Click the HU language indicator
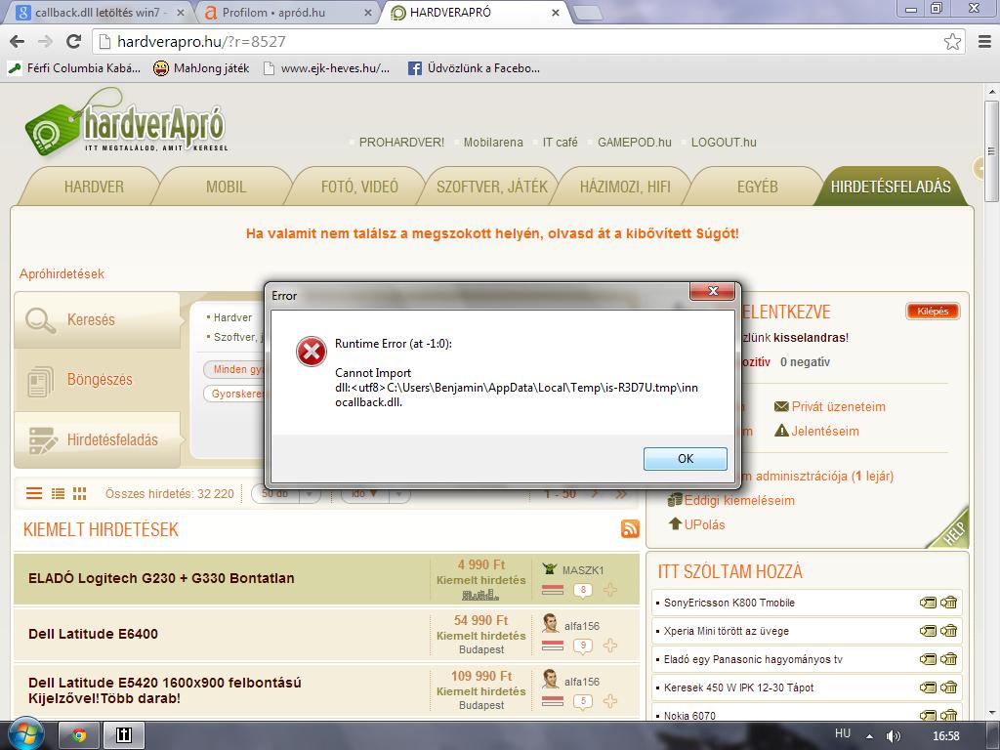Screen dimensions: 1000x750 (x=843, y=733)
